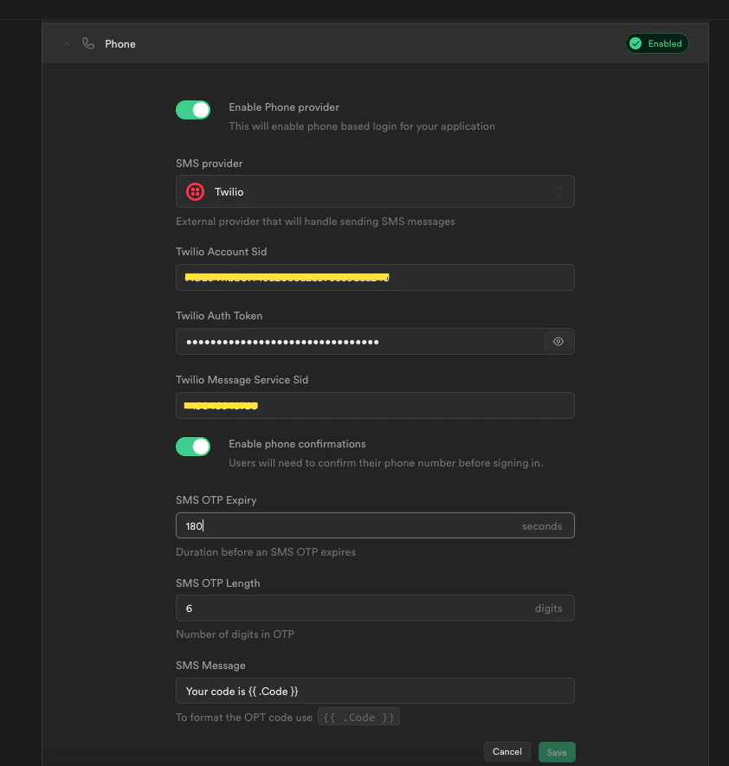Click inside the Twilio Message Service Sid field
Image resolution: width=729 pixels, height=766 pixels.
click(x=375, y=405)
